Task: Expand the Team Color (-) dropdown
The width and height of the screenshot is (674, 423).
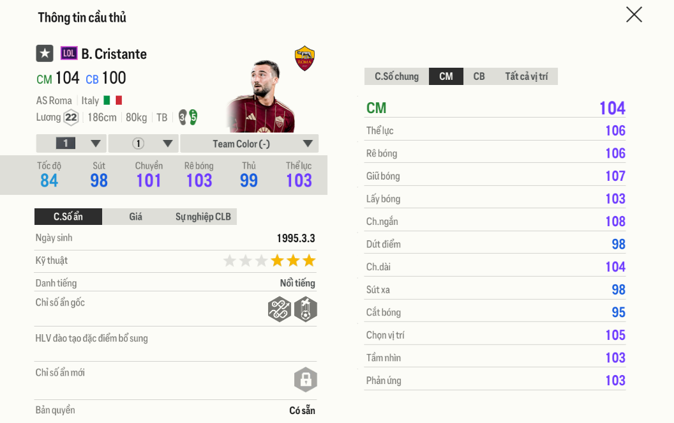Action: point(249,143)
